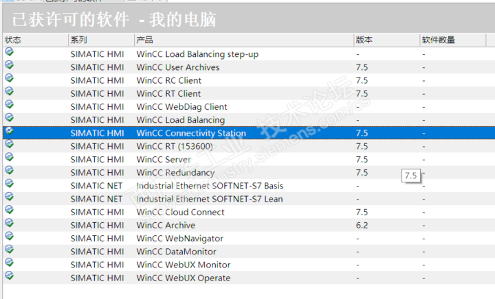Select the WinCC Redundancy product
This screenshot has width=495, height=299.
coord(175,173)
